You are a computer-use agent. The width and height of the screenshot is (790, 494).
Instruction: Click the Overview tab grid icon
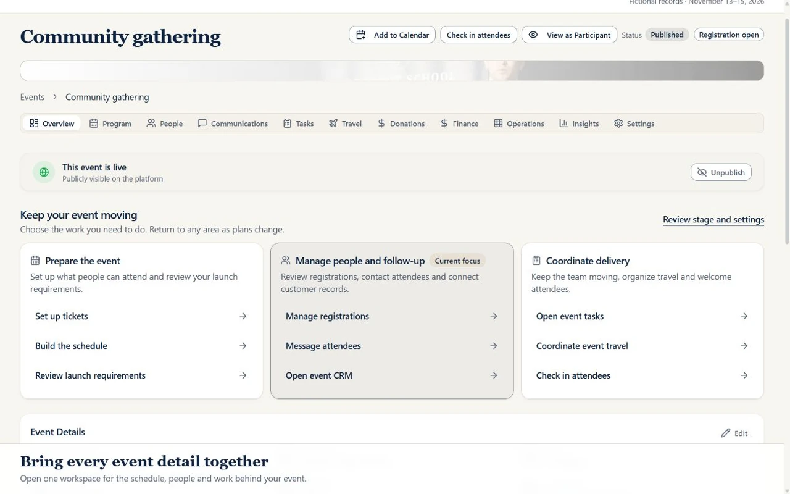coord(34,123)
